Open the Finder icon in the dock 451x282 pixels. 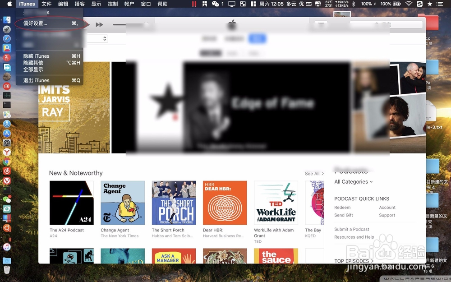coord(7,20)
